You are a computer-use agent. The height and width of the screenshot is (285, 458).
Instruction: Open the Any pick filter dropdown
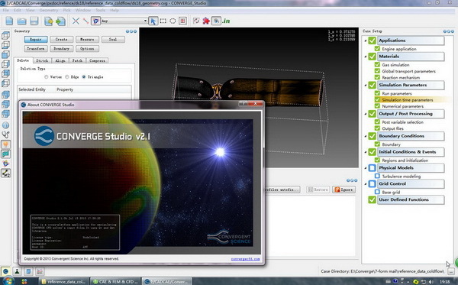pyautogui.click(x=124, y=21)
